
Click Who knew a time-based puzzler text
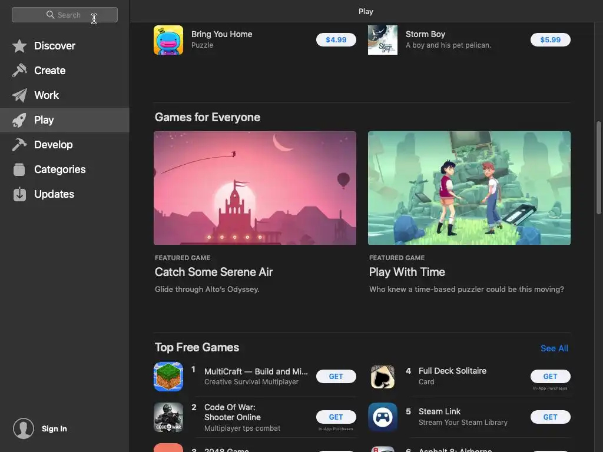coord(466,289)
